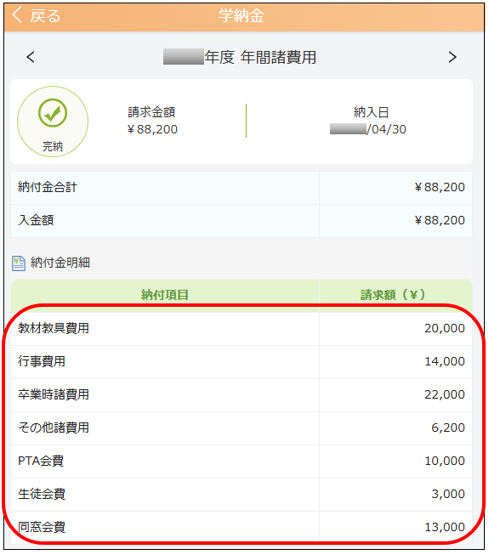Click the 請求額（¥） column header
The width and height of the screenshot is (489, 555).
(x=395, y=295)
